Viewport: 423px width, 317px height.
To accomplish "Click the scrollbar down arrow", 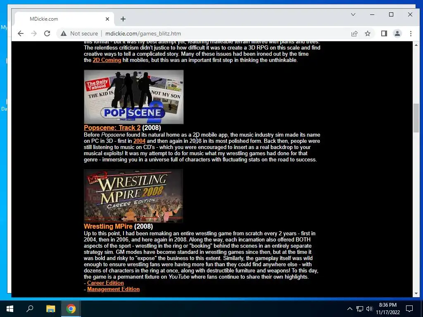I will (416, 293).
